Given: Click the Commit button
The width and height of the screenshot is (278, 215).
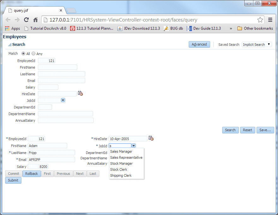Looking at the screenshot, I should (x=14, y=174).
